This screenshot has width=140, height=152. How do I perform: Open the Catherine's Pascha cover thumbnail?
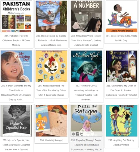(121, 66)
